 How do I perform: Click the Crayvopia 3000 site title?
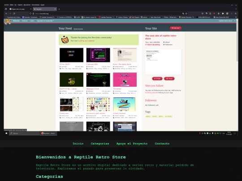coord(92,64)
